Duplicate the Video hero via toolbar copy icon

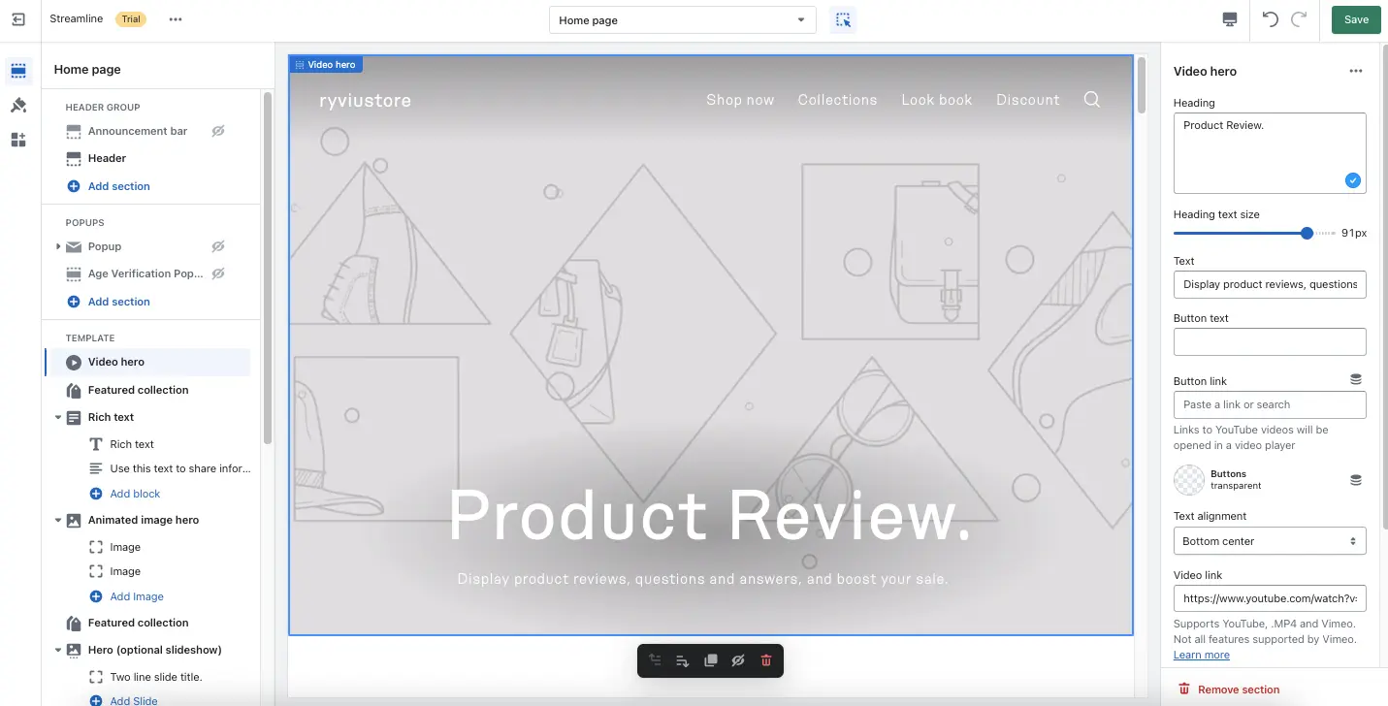click(x=710, y=660)
